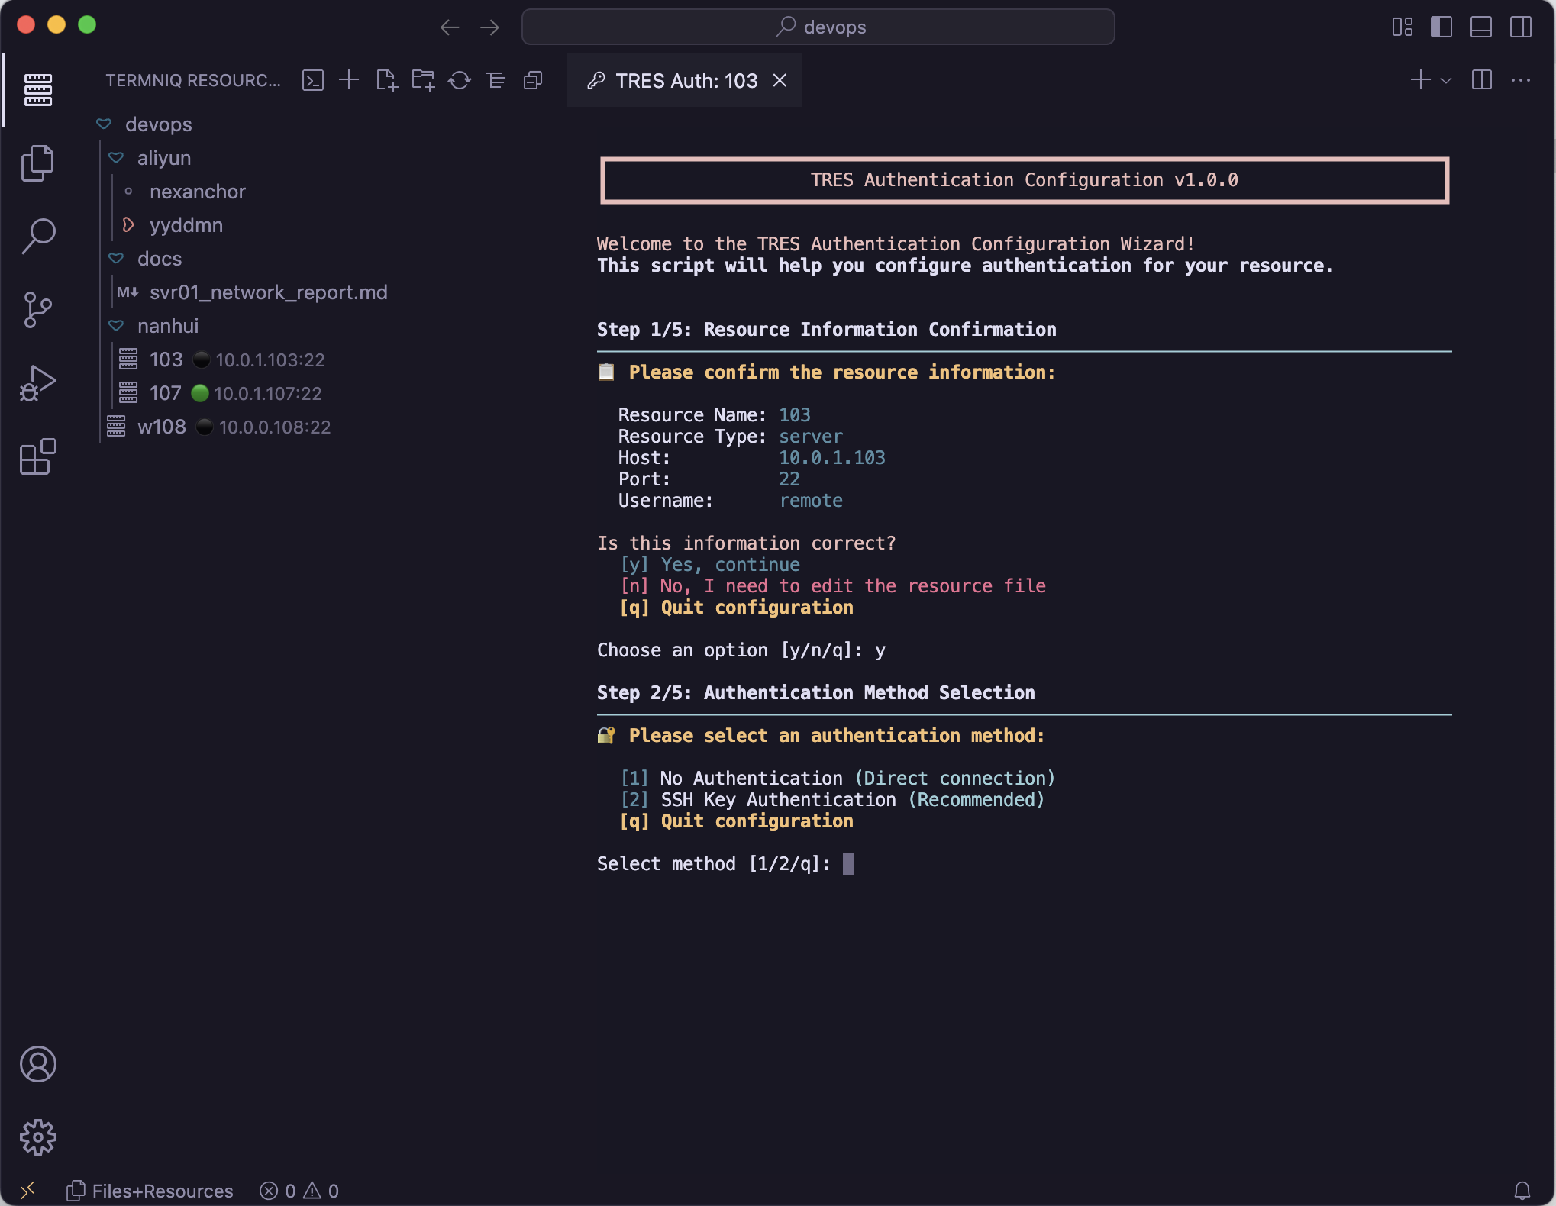Open the Source Control view
This screenshot has height=1206, width=1556.
pos(37,309)
